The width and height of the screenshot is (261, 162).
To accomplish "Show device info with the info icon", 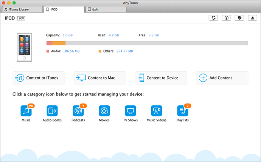I will click(x=226, y=18).
